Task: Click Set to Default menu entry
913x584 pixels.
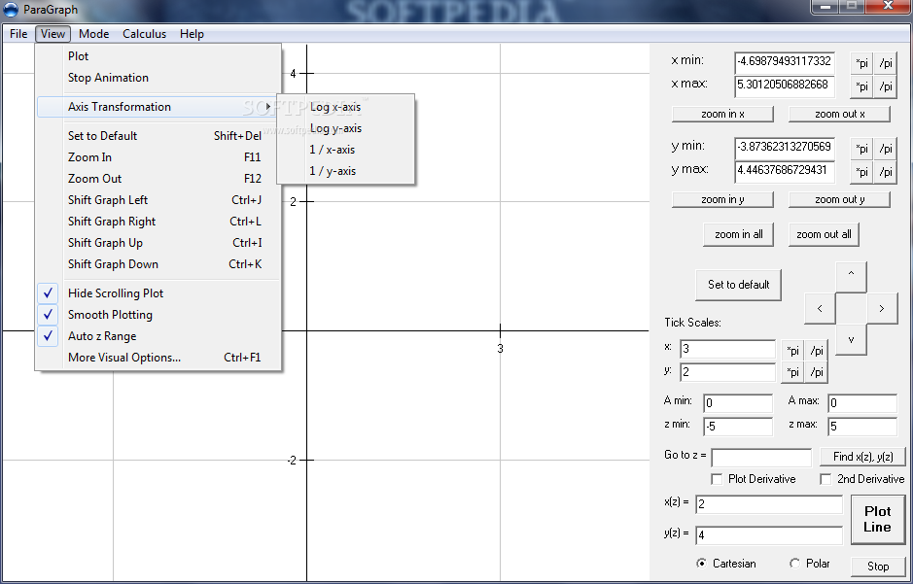Action: [158, 136]
